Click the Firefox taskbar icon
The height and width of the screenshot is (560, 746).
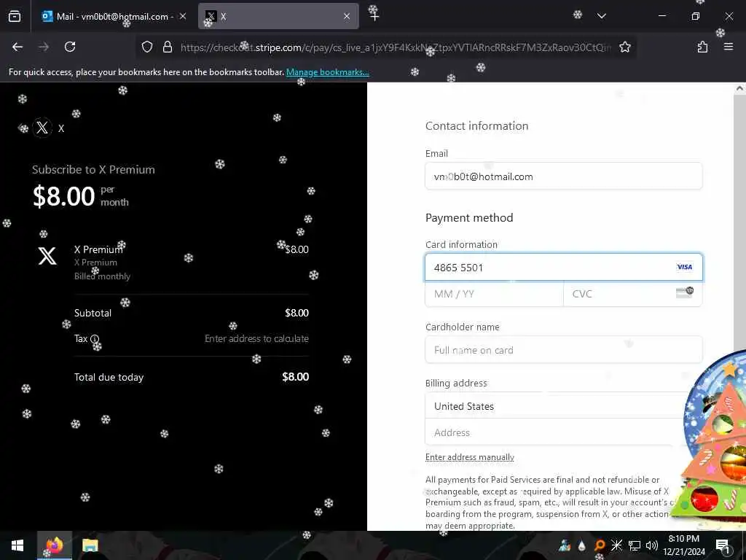55,545
